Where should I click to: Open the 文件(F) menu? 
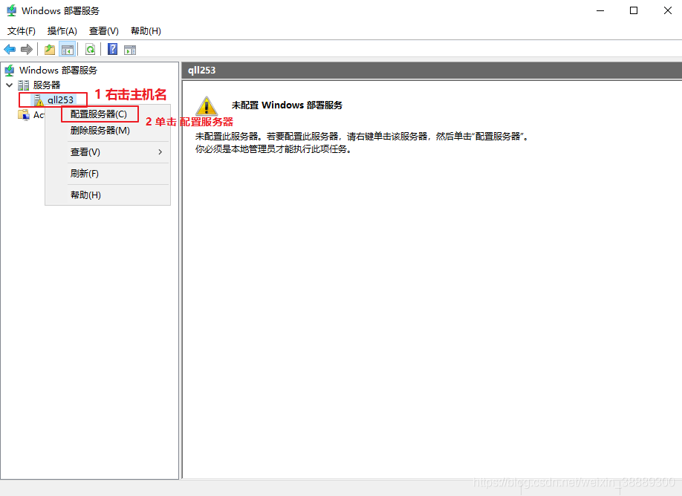22,31
